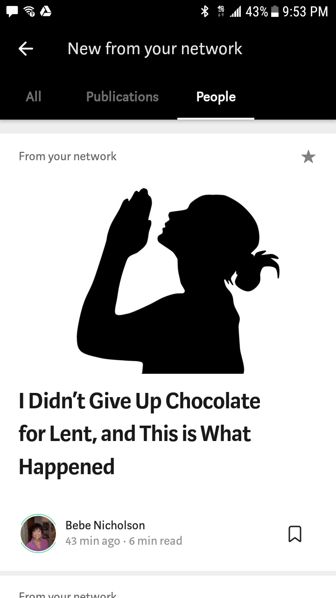Tap the Bluetooth status icon
336x598 pixels.
coord(204,11)
